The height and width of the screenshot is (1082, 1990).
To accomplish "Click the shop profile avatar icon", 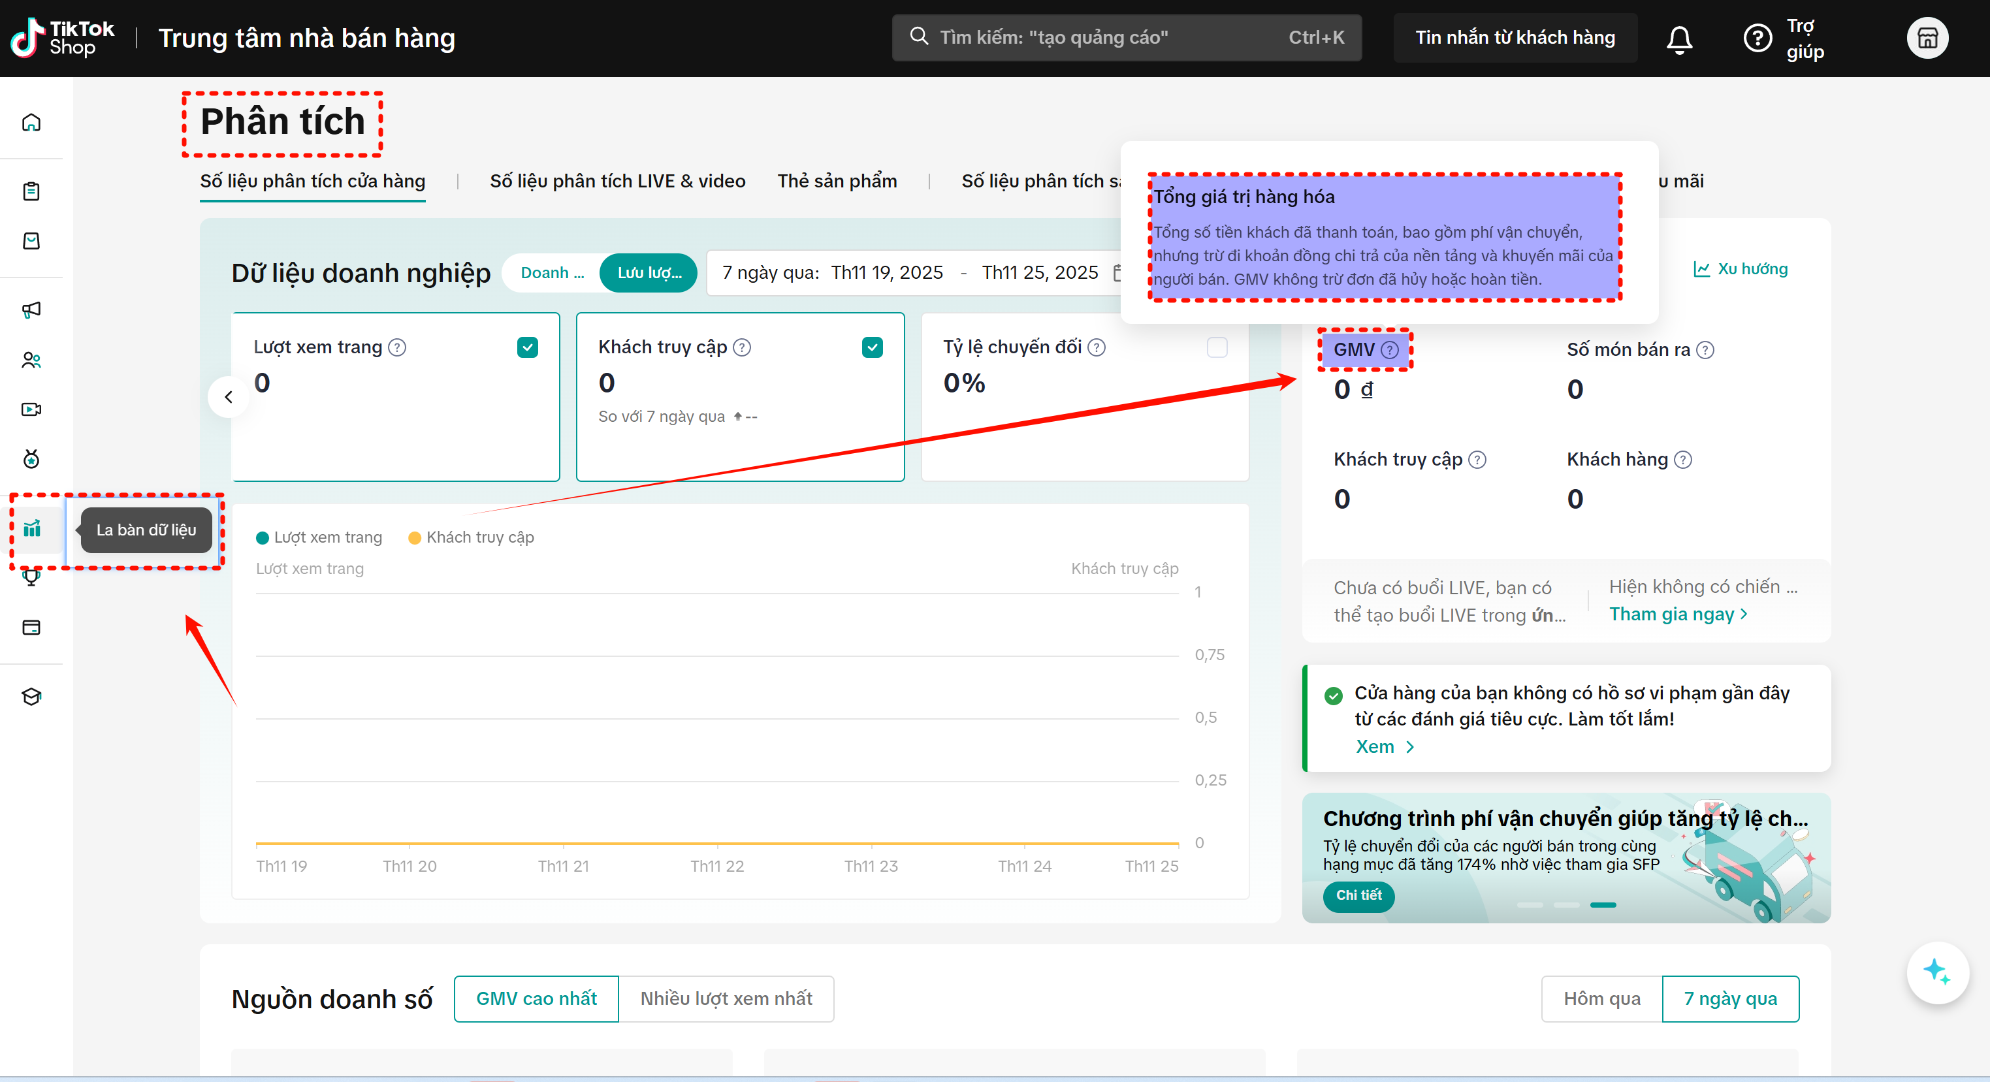I will point(1927,38).
